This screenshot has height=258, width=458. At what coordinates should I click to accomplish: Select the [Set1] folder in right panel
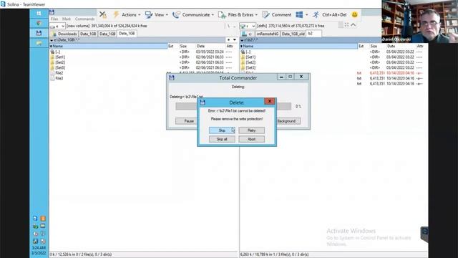pos(248,57)
